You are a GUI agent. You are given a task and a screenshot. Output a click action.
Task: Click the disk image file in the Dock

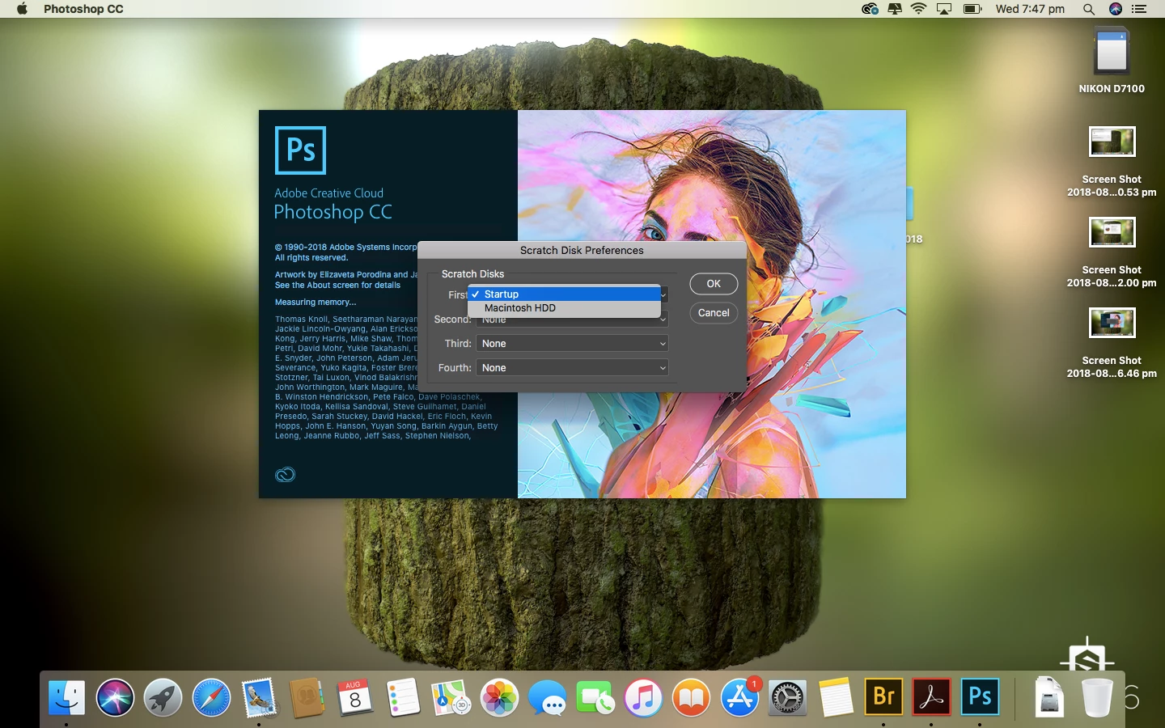pos(1049,697)
